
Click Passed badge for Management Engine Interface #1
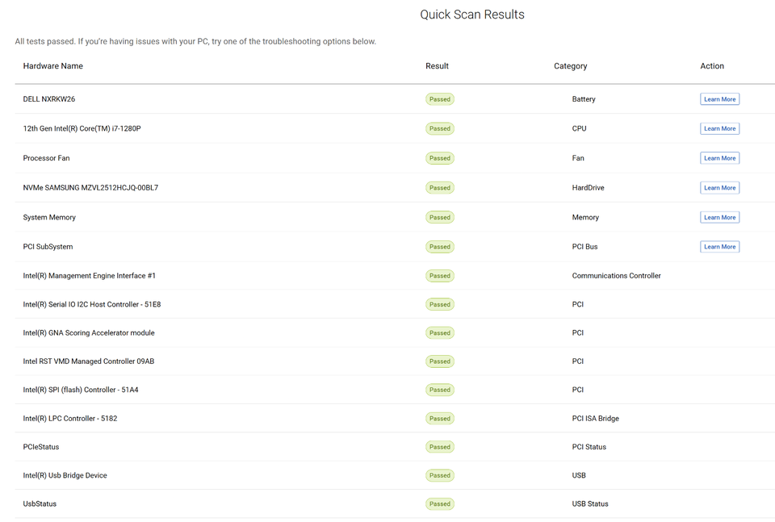click(x=440, y=276)
